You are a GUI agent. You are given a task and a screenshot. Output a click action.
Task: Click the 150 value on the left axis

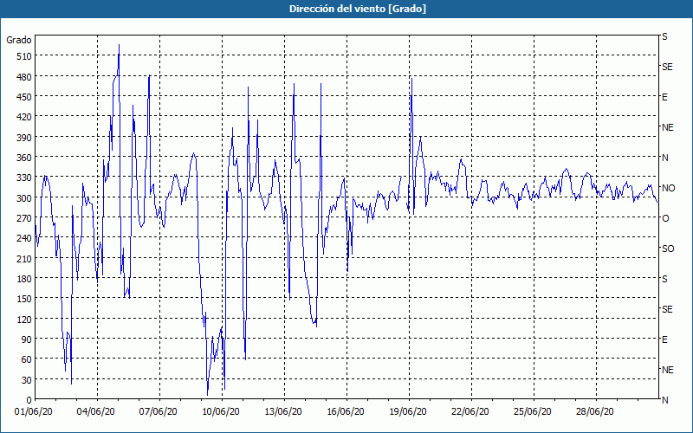coord(24,299)
